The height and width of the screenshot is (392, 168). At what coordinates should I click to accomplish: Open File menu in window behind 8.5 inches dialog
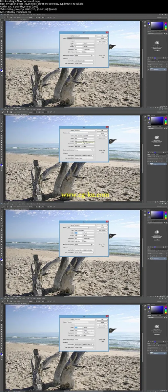coord(5,15)
